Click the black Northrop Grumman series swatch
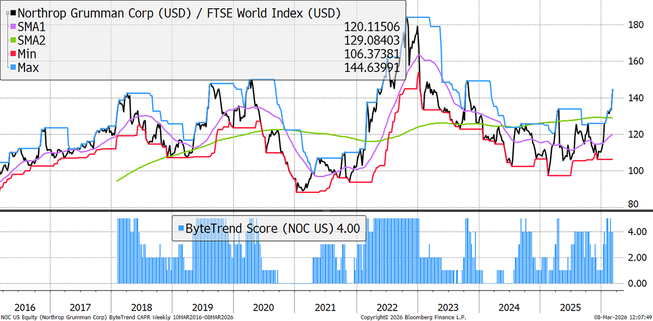 14,13
